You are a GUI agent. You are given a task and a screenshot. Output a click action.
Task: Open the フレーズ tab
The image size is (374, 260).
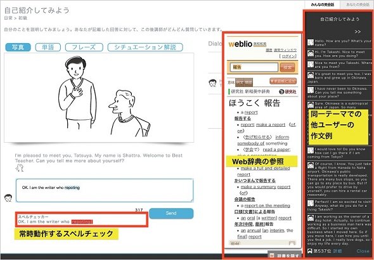84,47
